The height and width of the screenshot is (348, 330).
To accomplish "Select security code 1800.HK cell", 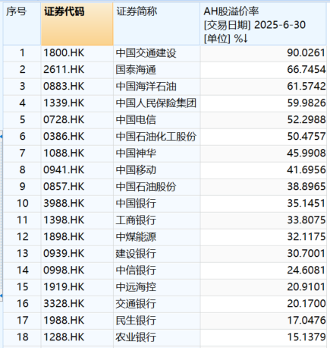I will pos(77,53).
